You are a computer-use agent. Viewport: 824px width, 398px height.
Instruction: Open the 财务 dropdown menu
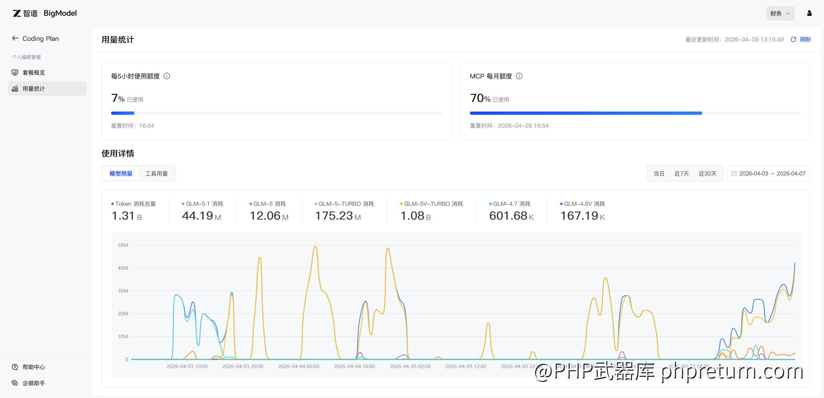pos(780,13)
